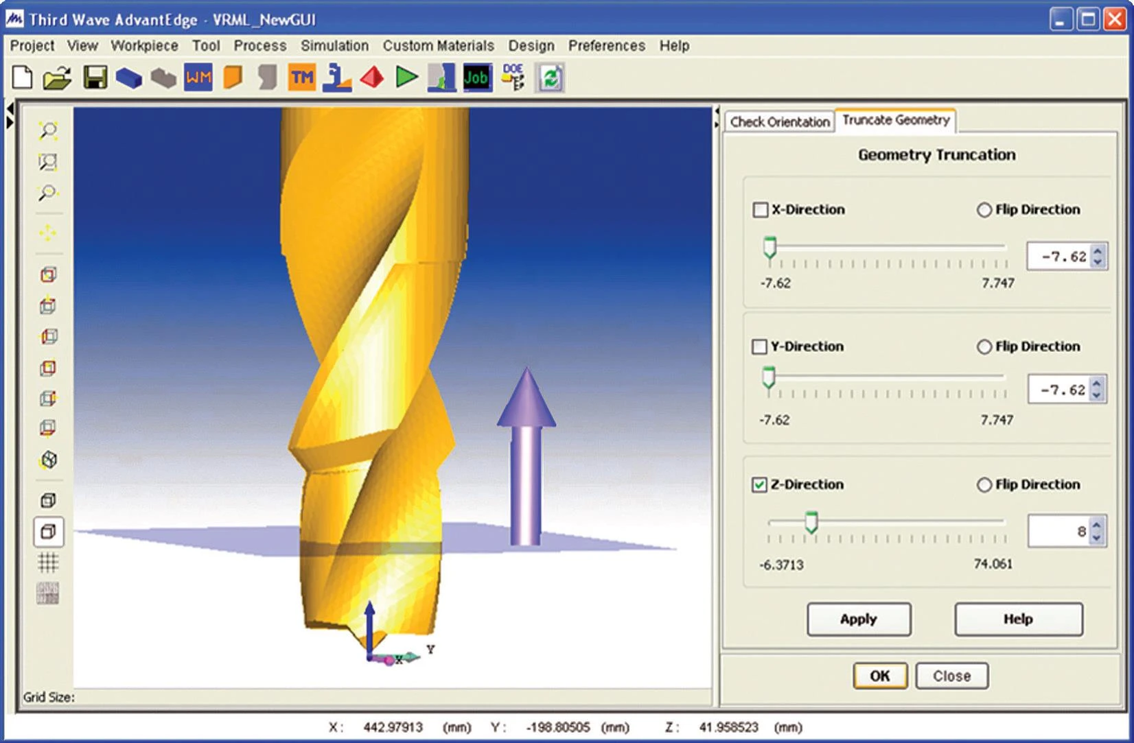Increase Y-Direction value with up arrow
The height and width of the screenshot is (743, 1134).
(1096, 384)
